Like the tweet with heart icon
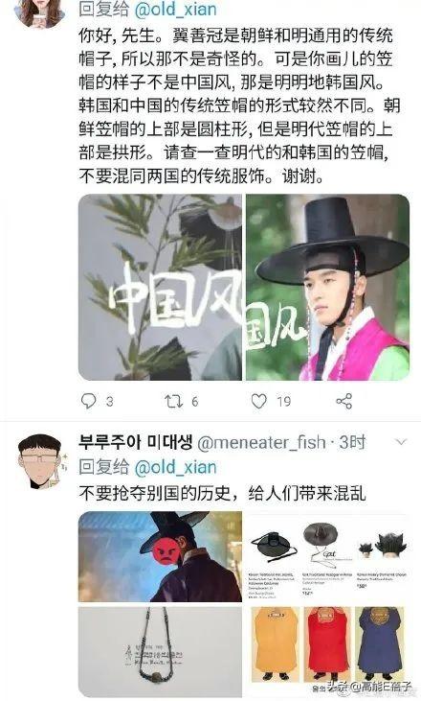 click(258, 401)
